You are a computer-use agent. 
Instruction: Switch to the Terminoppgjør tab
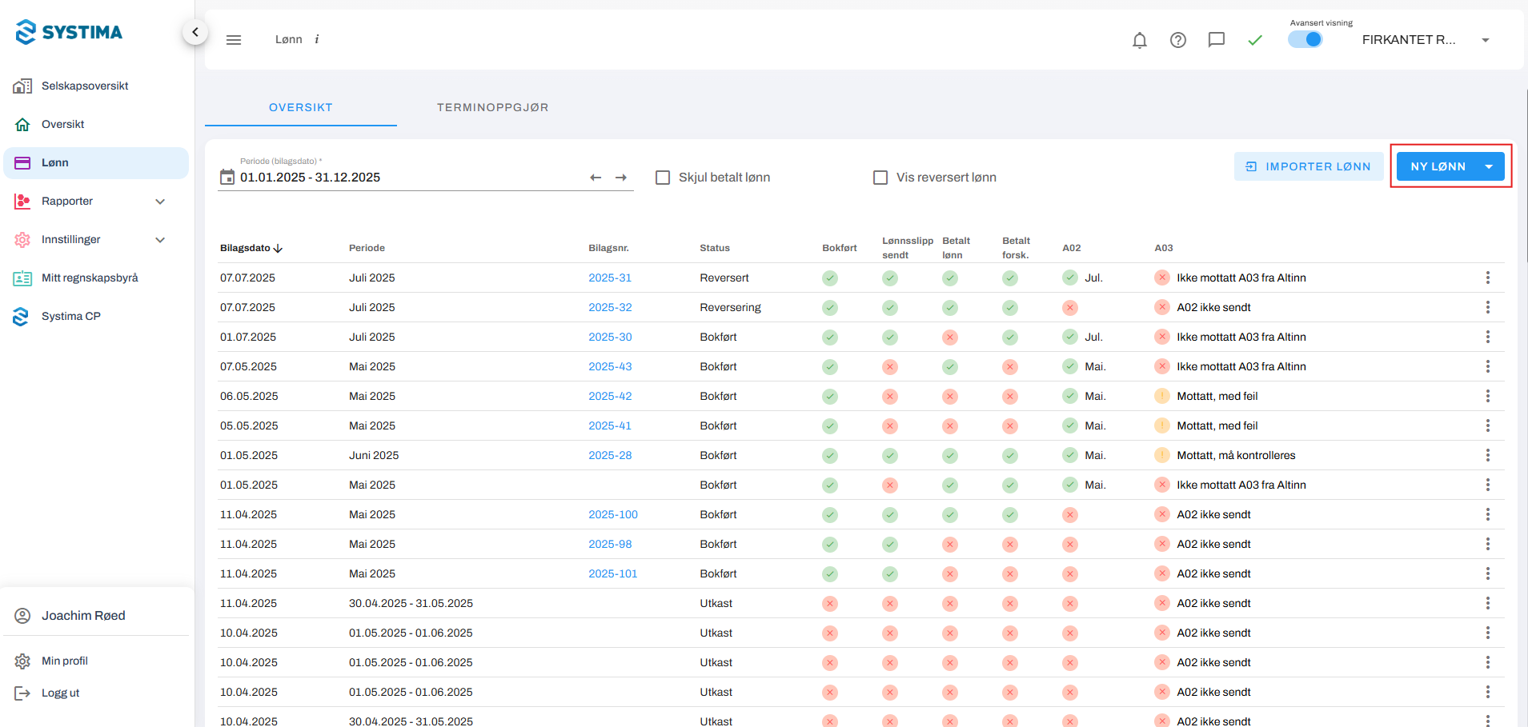(x=493, y=107)
